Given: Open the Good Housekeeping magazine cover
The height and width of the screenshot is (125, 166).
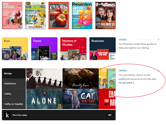Looking at the screenshot, I should click(36, 16).
